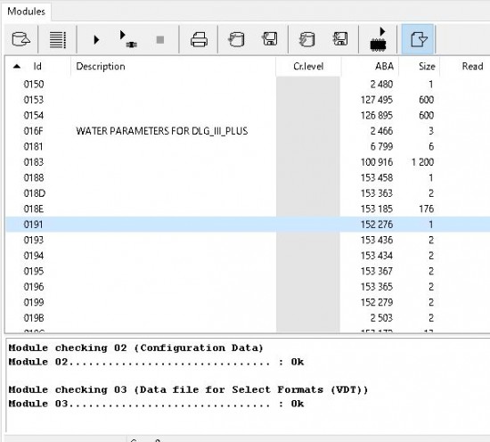Click the printer icon in the toolbar
Screen dimensions: 490x442
(199, 40)
